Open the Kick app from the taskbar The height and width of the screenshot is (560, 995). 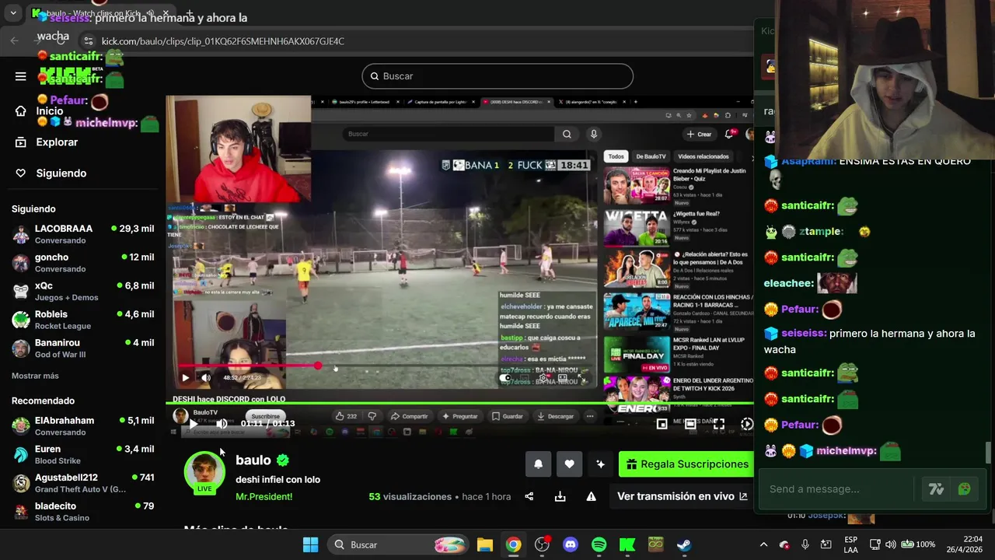click(x=627, y=544)
